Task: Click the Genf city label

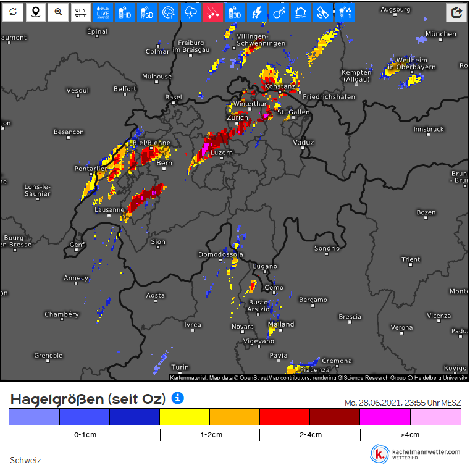Action: [x=77, y=245]
